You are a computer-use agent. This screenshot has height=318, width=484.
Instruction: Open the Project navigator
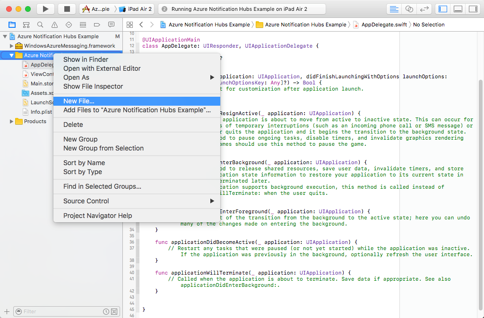(12, 25)
